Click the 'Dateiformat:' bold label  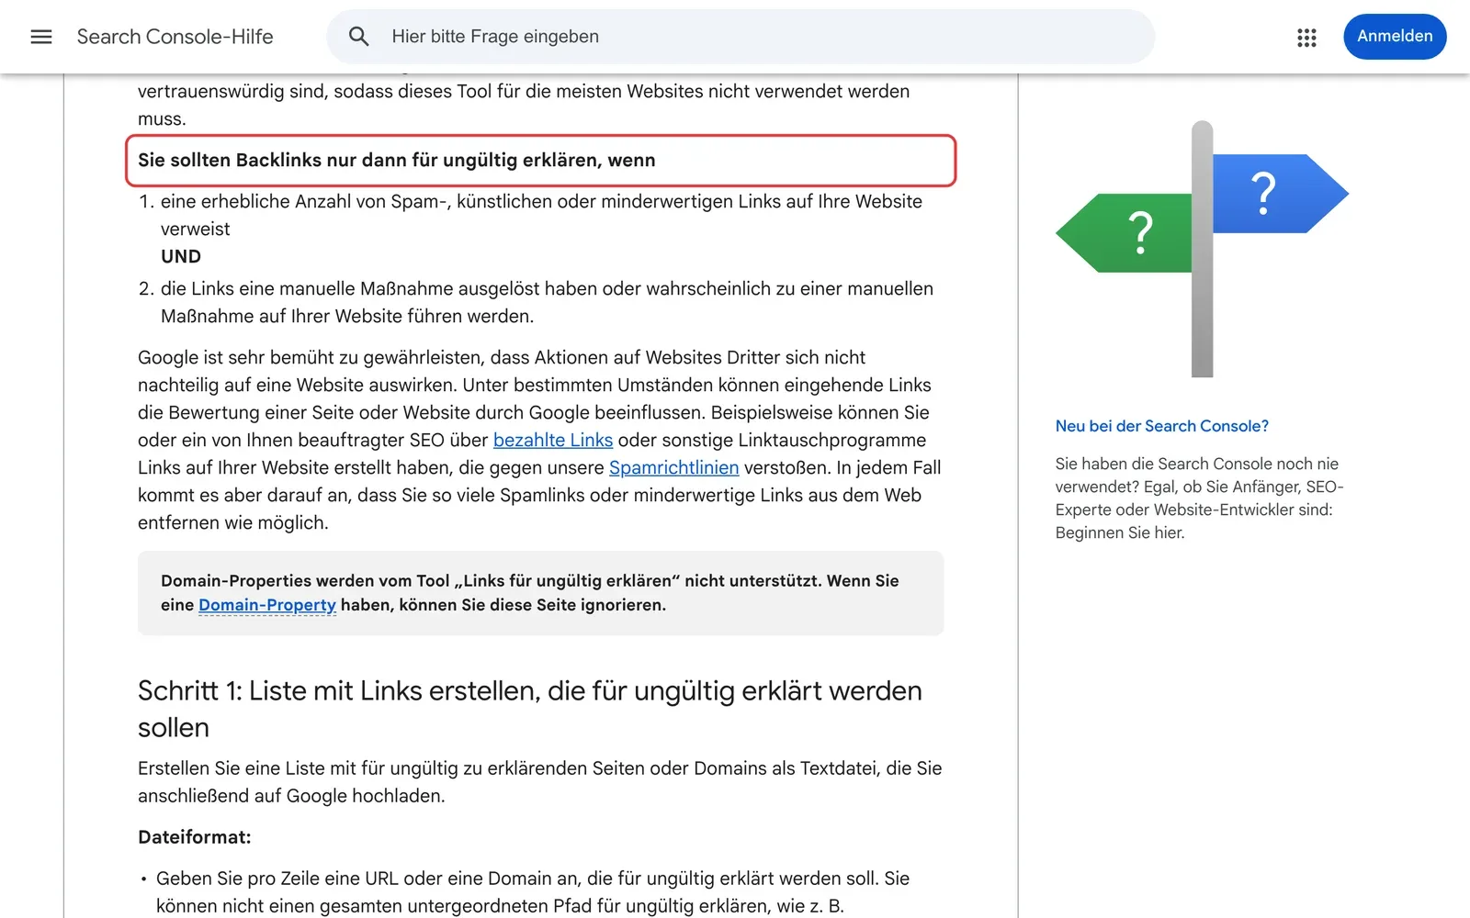194,837
